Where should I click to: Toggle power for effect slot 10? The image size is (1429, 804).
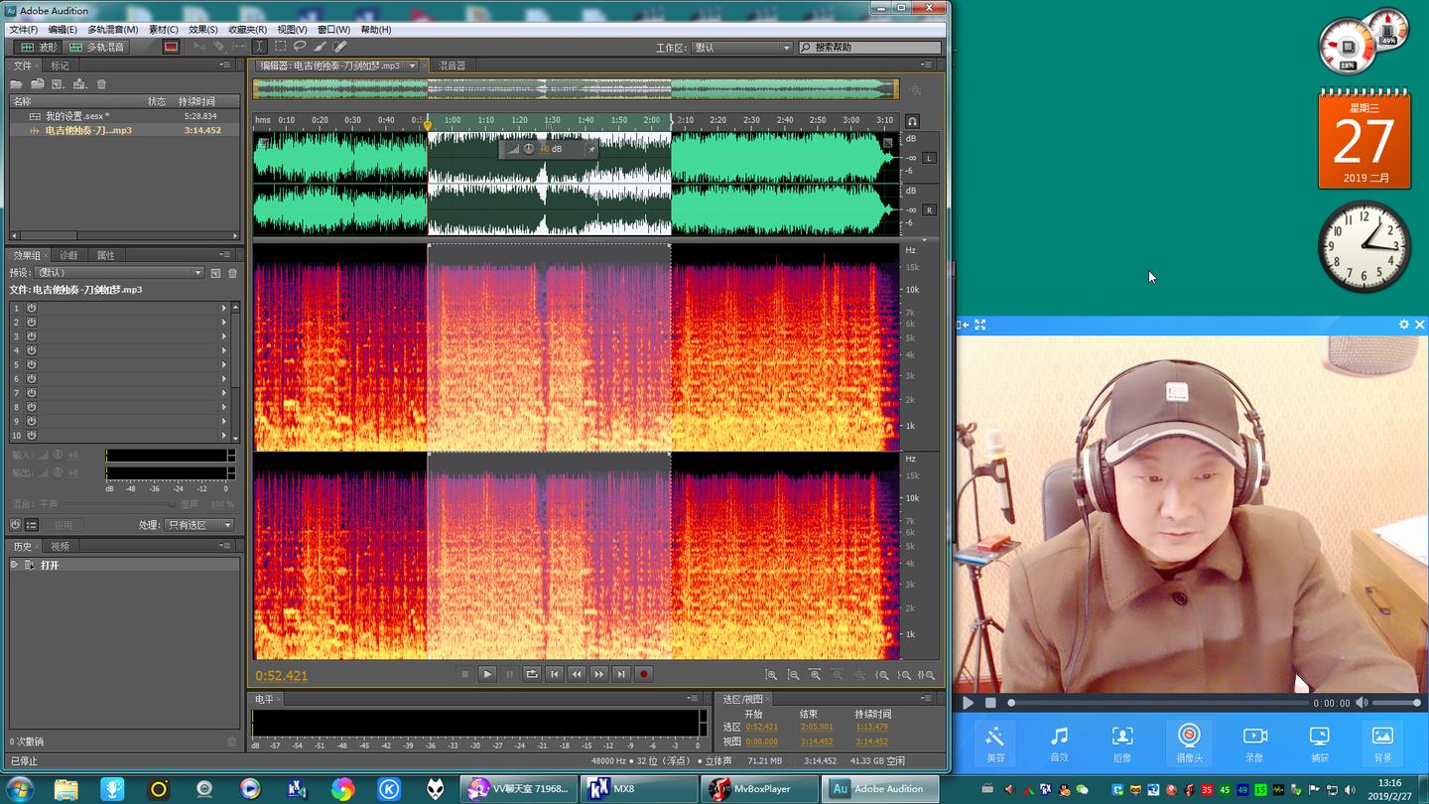pyautogui.click(x=32, y=436)
